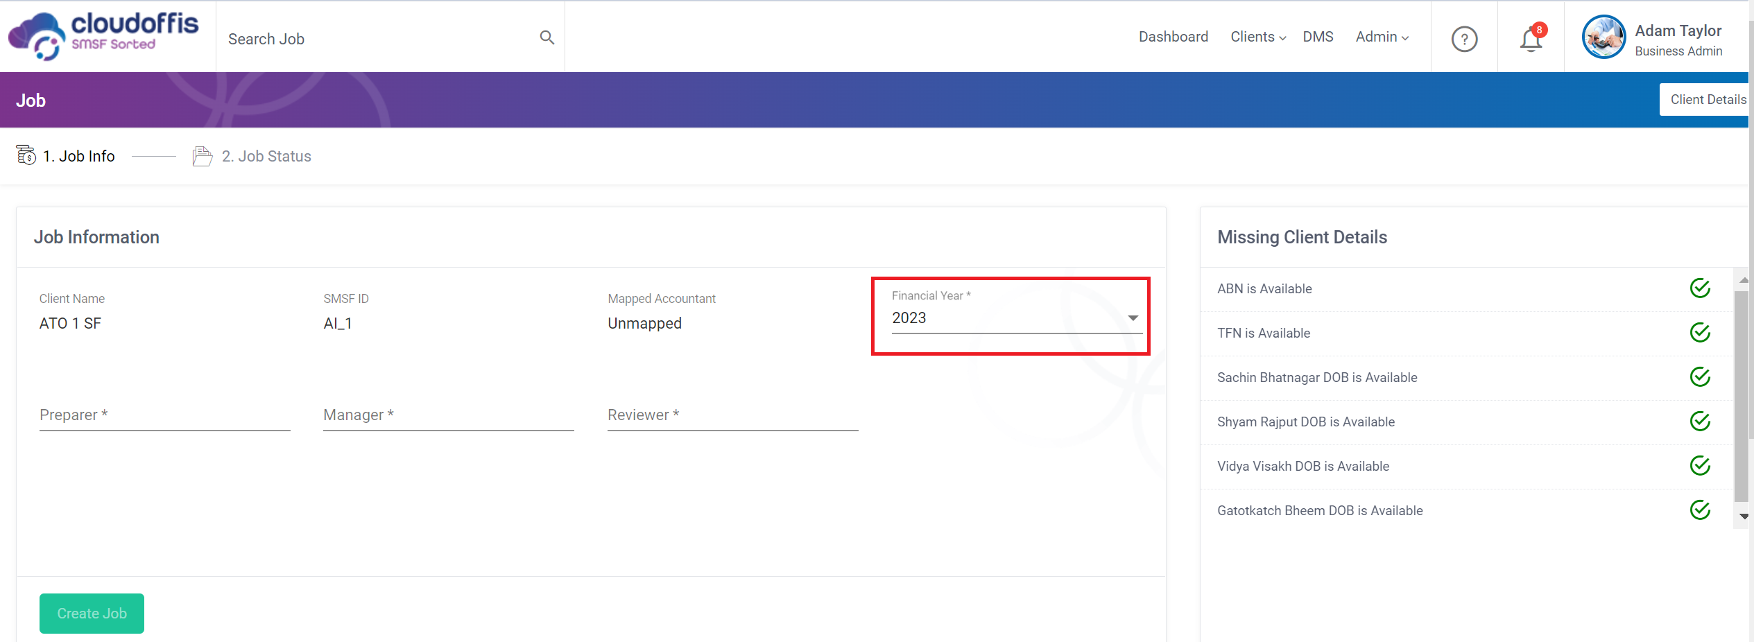Click Adam Taylor profile avatar

(x=1603, y=37)
